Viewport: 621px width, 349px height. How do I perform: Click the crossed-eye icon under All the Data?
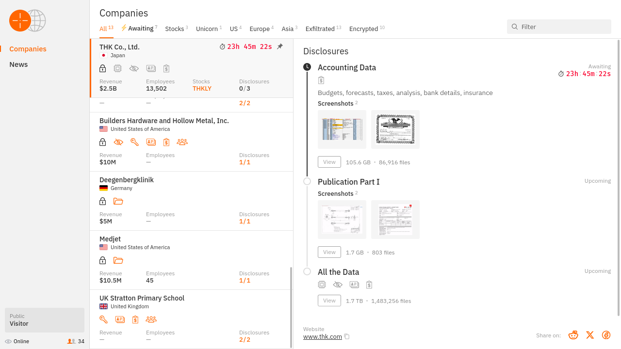click(338, 285)
